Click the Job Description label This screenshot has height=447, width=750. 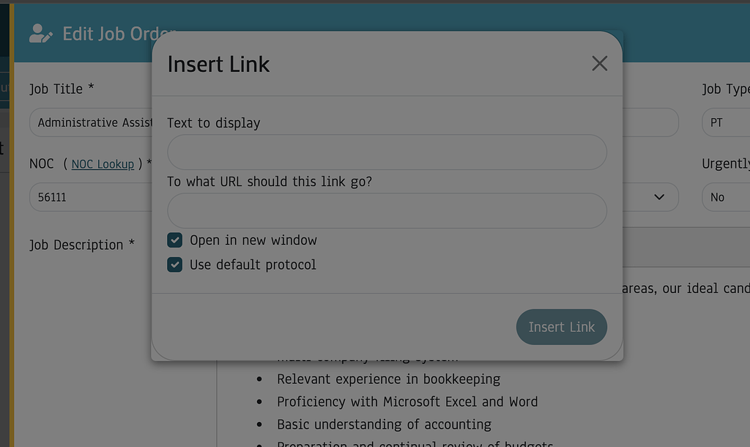point(82,245)
